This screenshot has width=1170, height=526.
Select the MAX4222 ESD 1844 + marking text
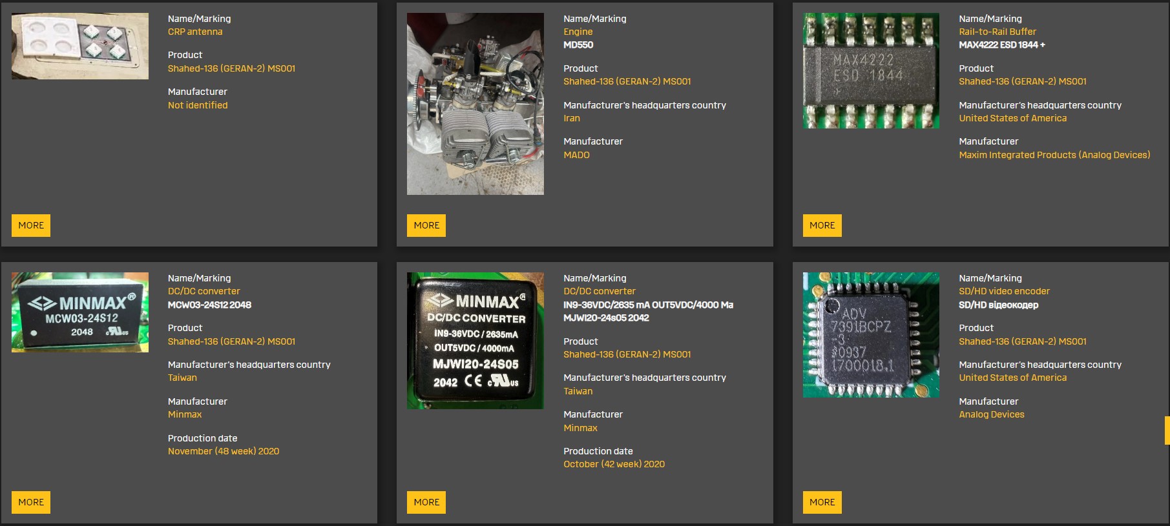tap(1002, 45)
